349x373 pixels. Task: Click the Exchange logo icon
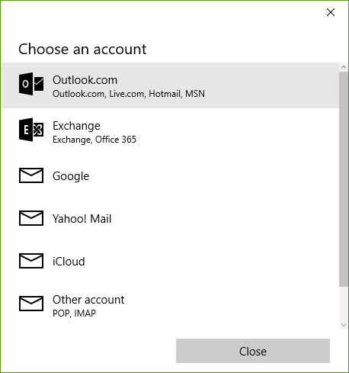coord(31,130)
